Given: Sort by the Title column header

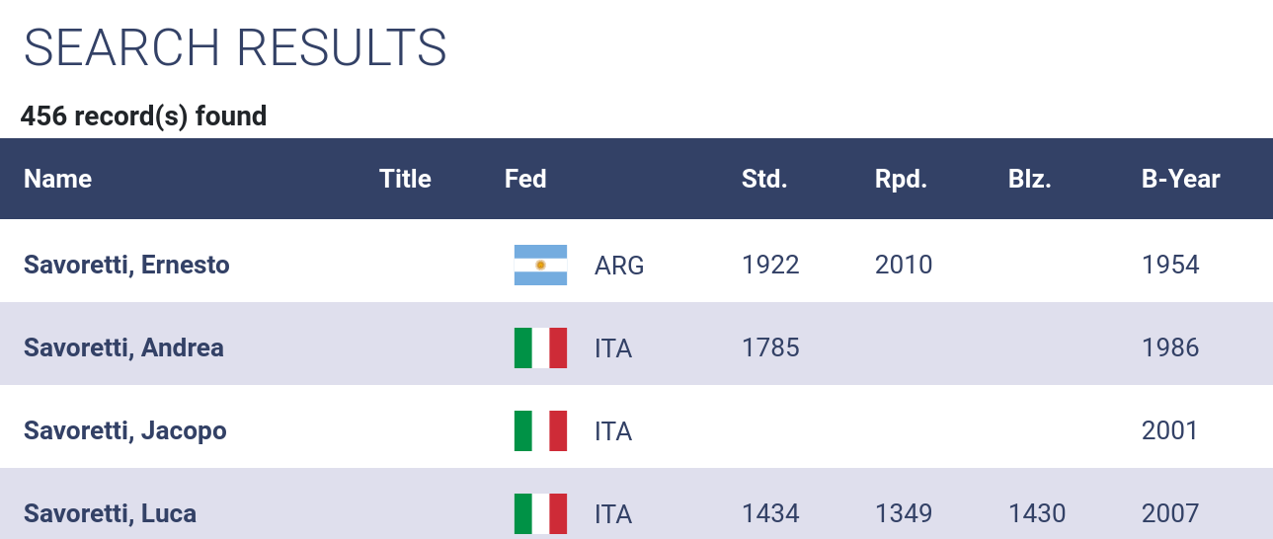Looking at the screenshot, I should [405, 179].
